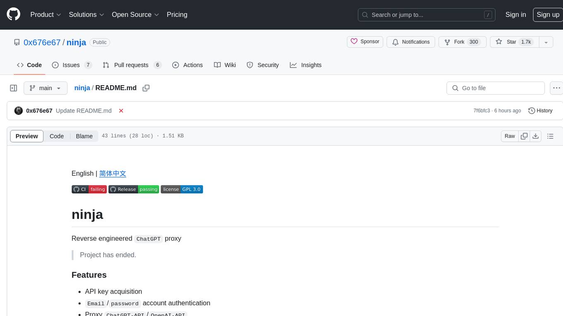Focus the Search or jump to field
This screenshot has width=563, height=316.
point(426,15)
